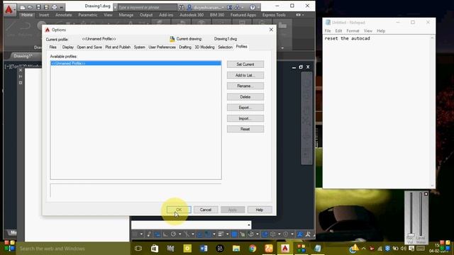Open Microsoft Word from the taskbar
The height and width of the screenshot is (255, 454).
coord(204,249)
